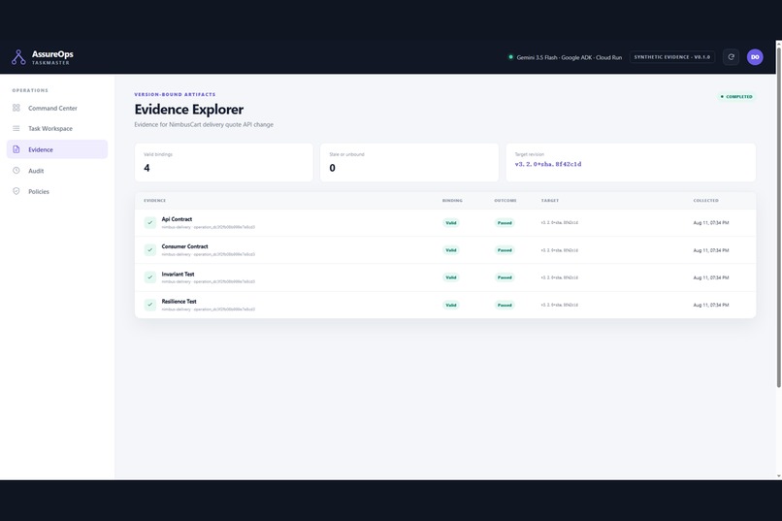The image size is (782, 521).
Task: Click the refresh icon in header
Action: (x=732, y=57)
